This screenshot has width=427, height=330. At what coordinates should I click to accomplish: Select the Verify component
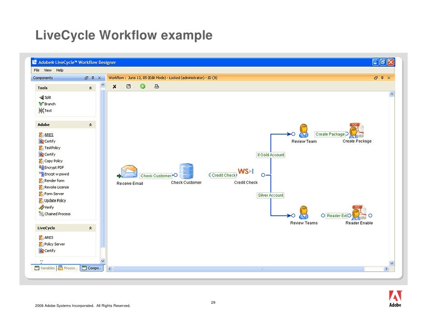point(46,207)
